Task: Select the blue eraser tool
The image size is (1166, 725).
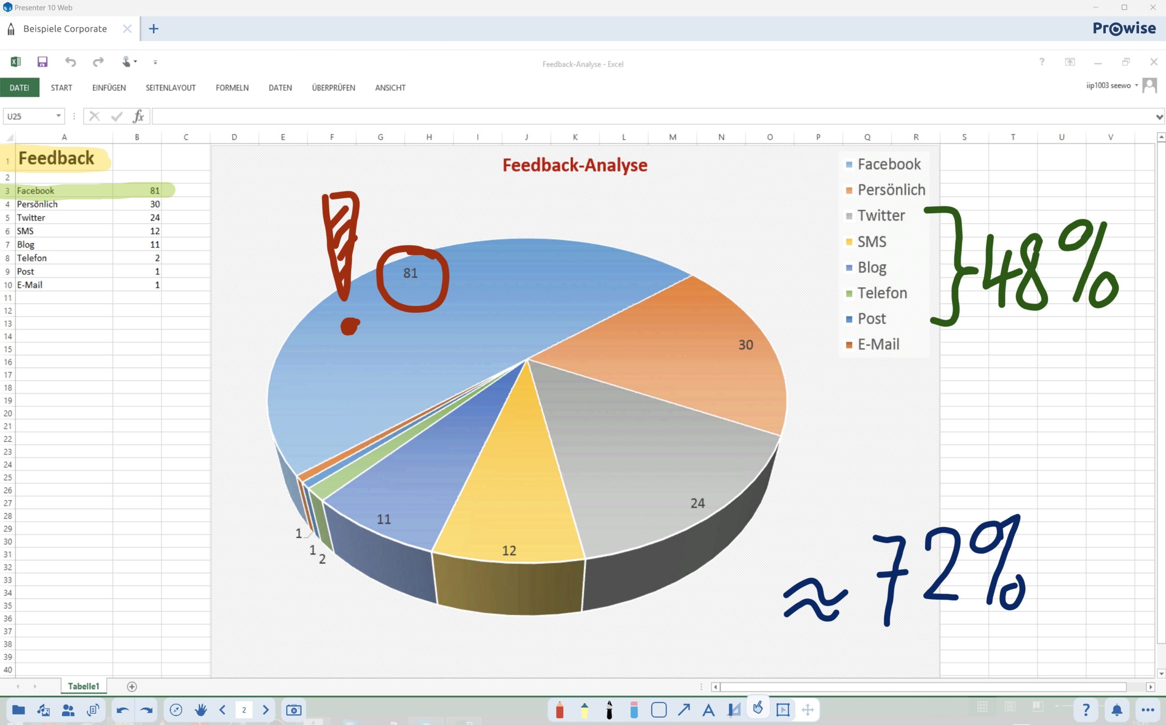Action: 634,710
